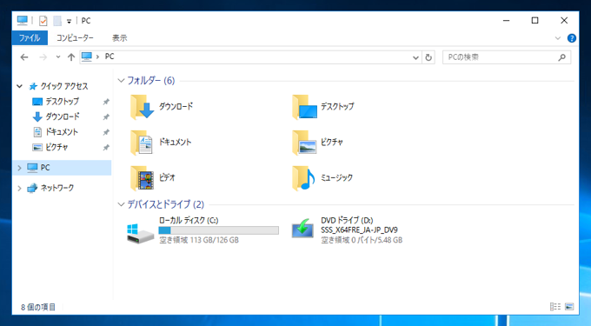Select ドキュメント in quick access sidebar
The width and height of the screenshot is (591, 326).
point(62,132)
